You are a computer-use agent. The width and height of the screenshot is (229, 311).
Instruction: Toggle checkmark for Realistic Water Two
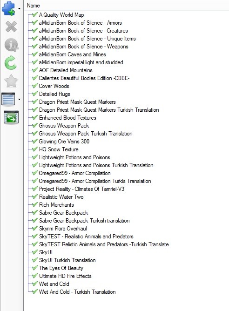(35, 196)
